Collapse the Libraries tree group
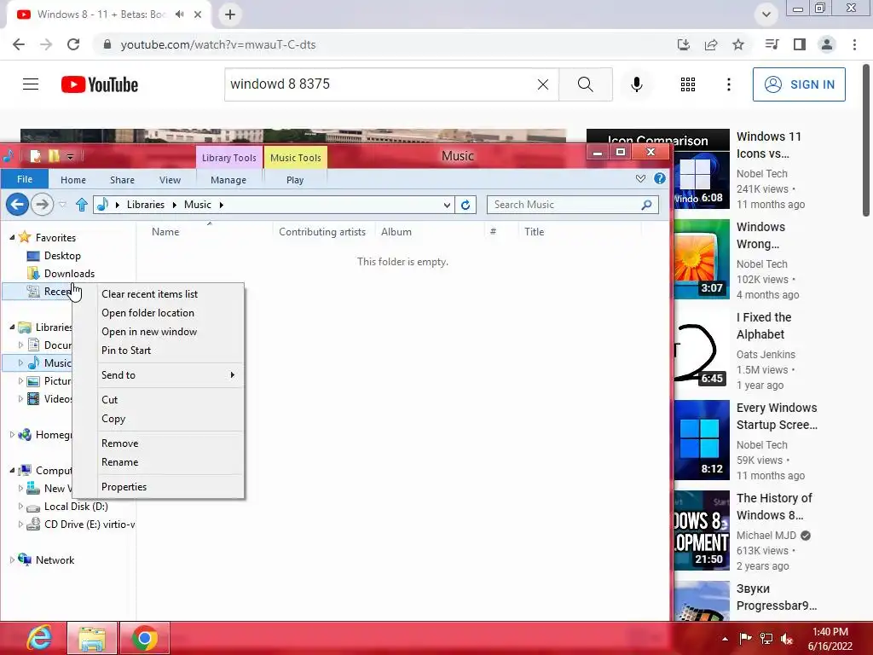 [x=12, y=327]
